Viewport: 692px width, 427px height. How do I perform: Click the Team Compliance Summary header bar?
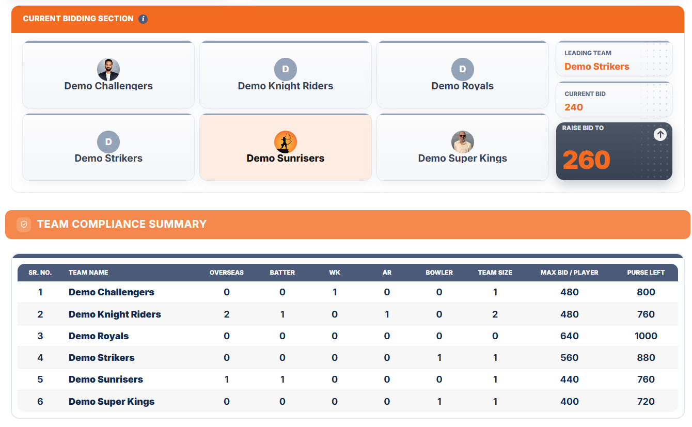coord(348,225)
